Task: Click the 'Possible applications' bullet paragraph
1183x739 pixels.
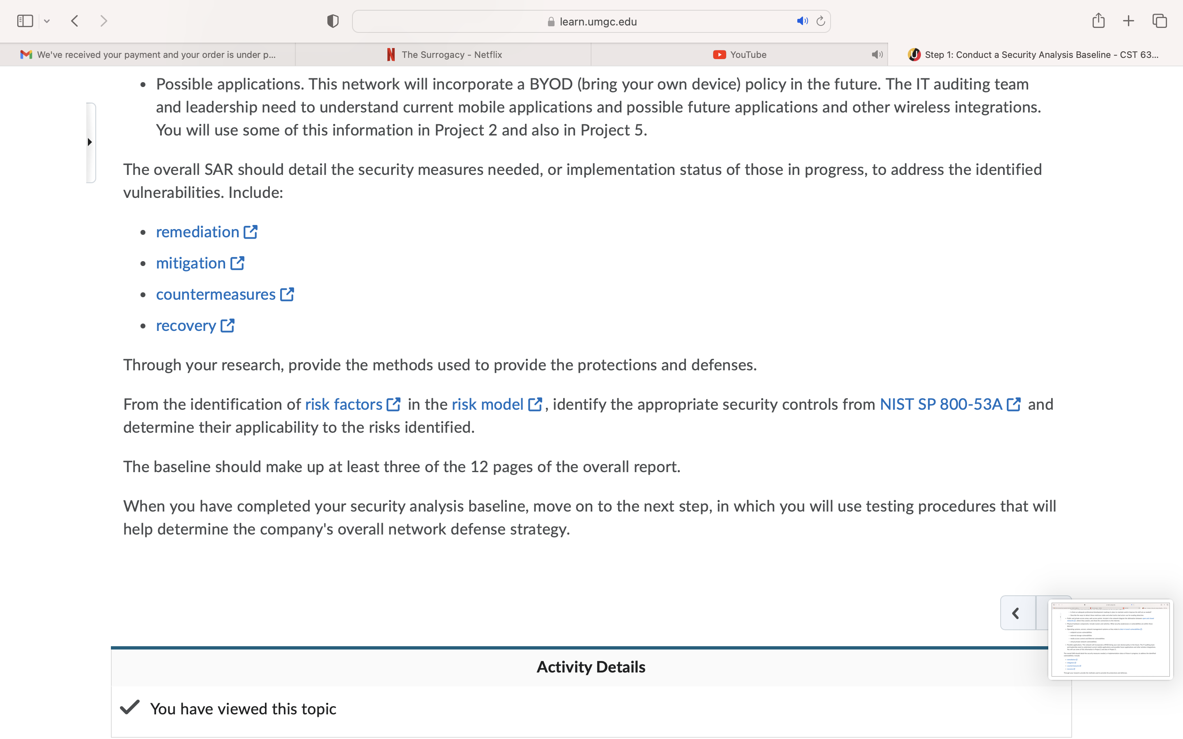Action: (x=598, y=107)
